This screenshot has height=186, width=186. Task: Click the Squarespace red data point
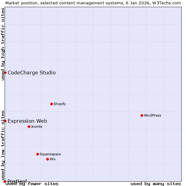[38, 154]
